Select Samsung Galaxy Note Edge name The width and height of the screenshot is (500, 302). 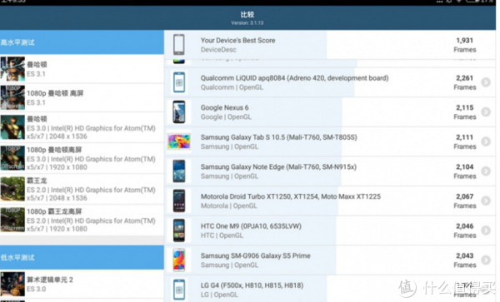click(278, 166)
